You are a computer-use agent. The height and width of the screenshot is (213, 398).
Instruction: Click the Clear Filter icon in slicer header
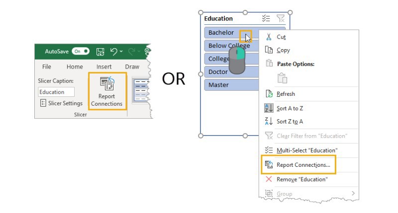click(281, 18)
